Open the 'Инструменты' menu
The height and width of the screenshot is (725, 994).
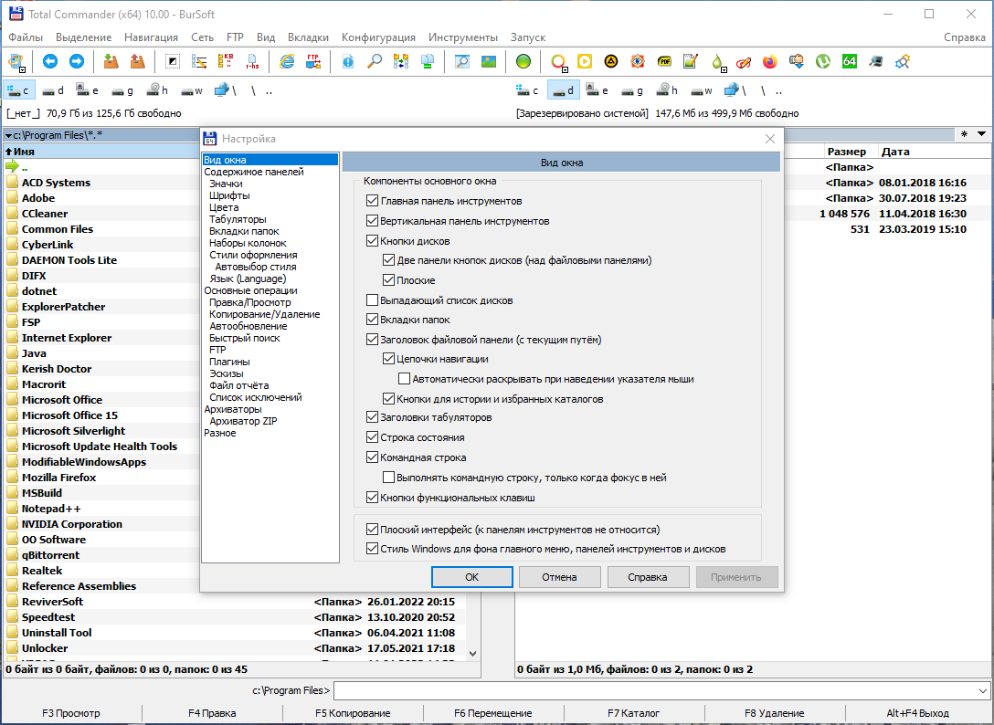point(463,37)
